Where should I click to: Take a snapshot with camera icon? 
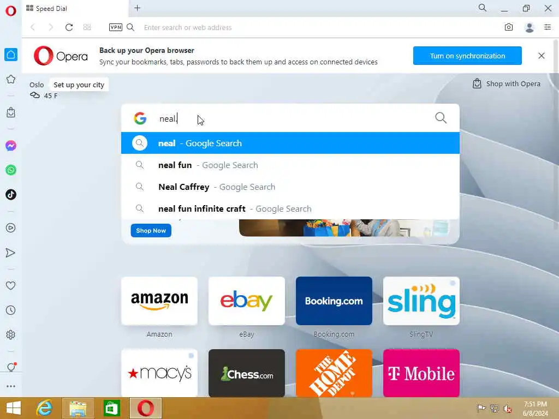[x=509, y=27]
